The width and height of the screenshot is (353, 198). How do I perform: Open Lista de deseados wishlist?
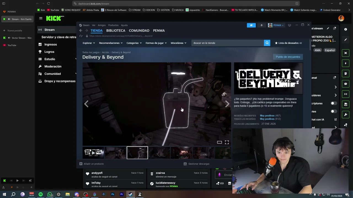pyautogui.click(x=288, y=43)
